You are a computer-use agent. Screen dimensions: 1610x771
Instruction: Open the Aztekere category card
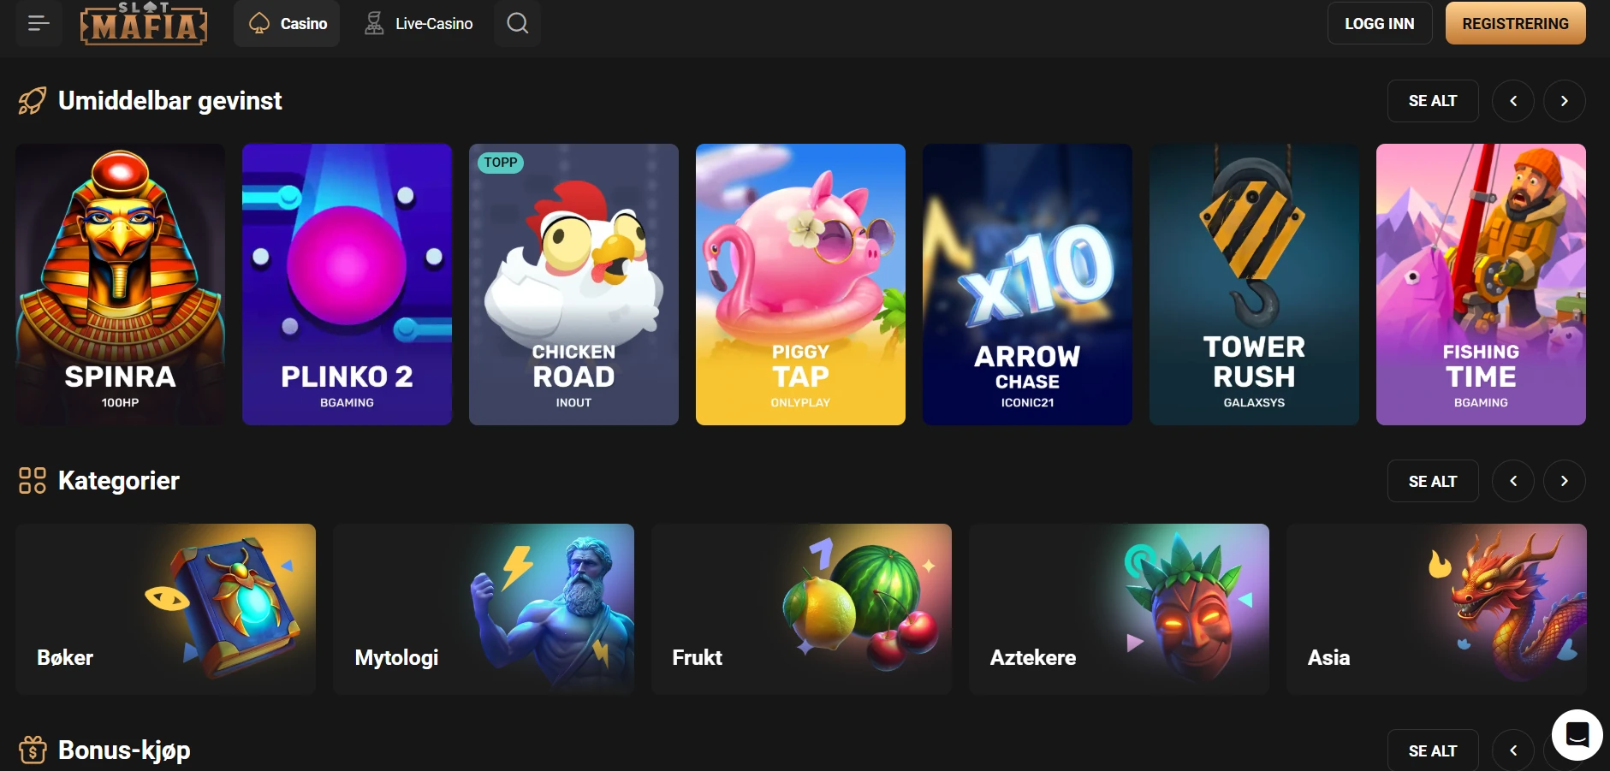(1119, 608)
